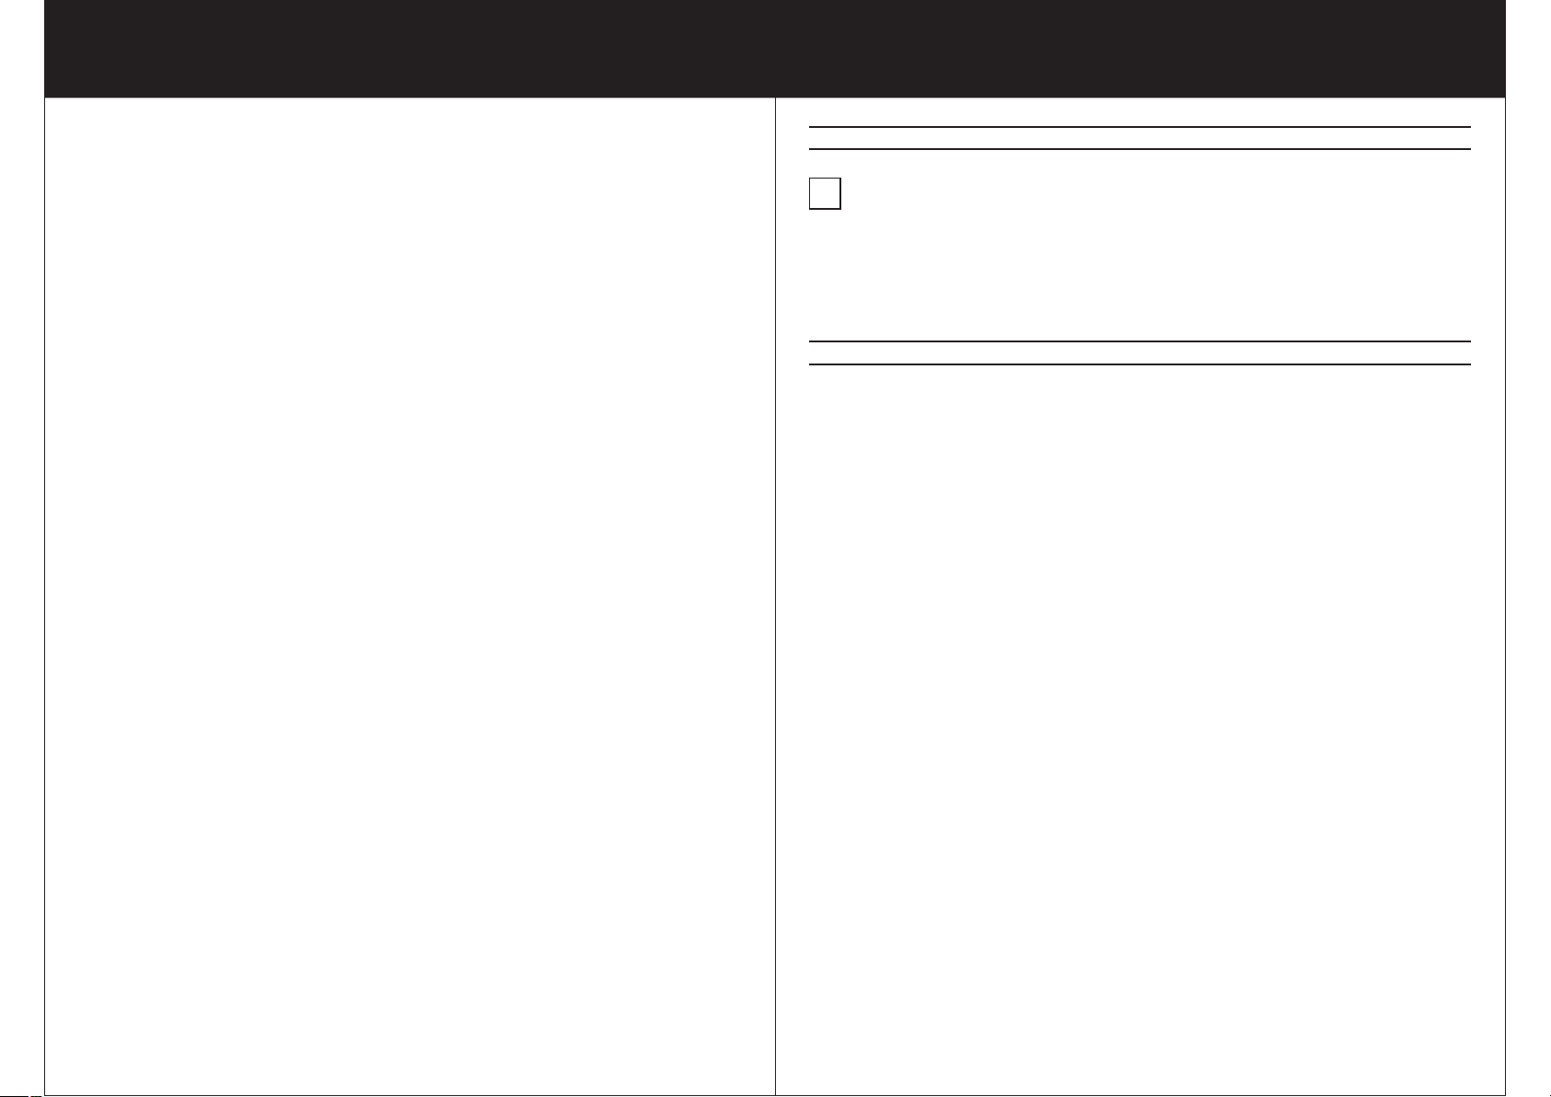The height and width of the screenshot is (1097, 1551).
Task: Select the second horizontal rule above the checkbox
Action: click(1140, 149)
